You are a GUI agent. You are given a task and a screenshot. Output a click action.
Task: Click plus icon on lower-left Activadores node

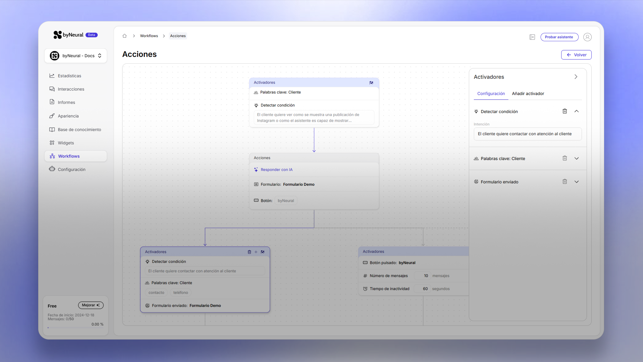(x=256, y=252)
